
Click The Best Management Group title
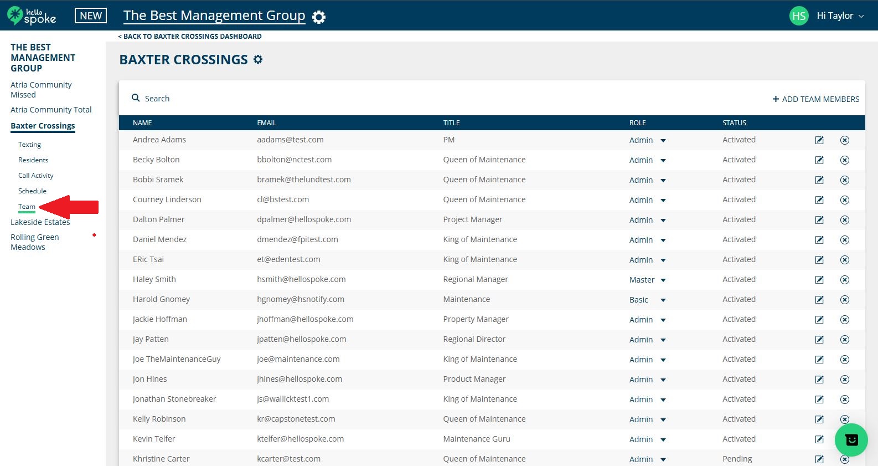[214, 16]
